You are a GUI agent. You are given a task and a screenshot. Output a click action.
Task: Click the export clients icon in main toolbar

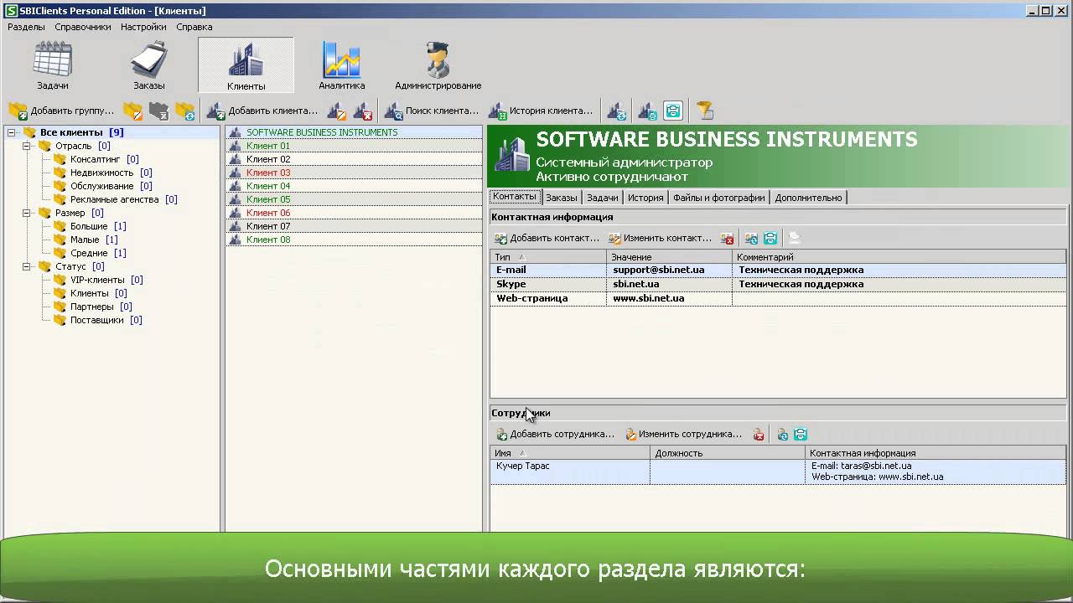pos(647,111)
